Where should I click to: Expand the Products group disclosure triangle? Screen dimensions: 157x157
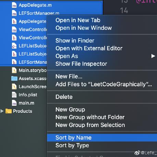2,111
